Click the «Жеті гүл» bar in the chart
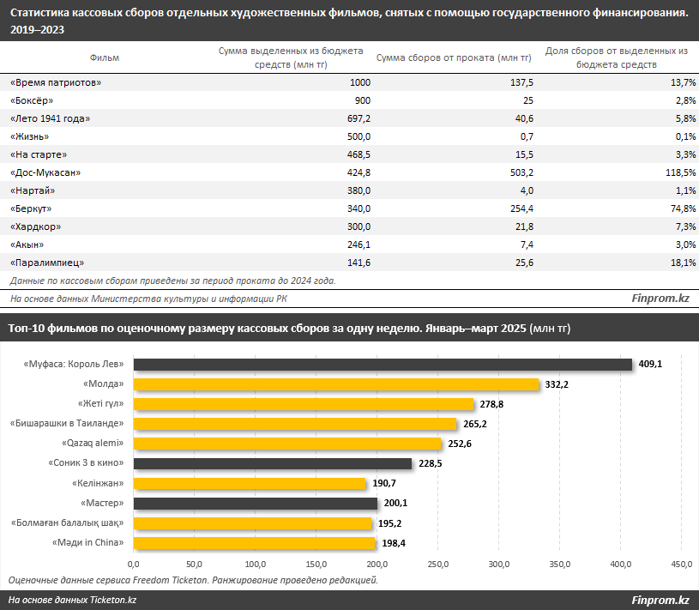Viewport: 699px width, 610px height. click(303, 404)
